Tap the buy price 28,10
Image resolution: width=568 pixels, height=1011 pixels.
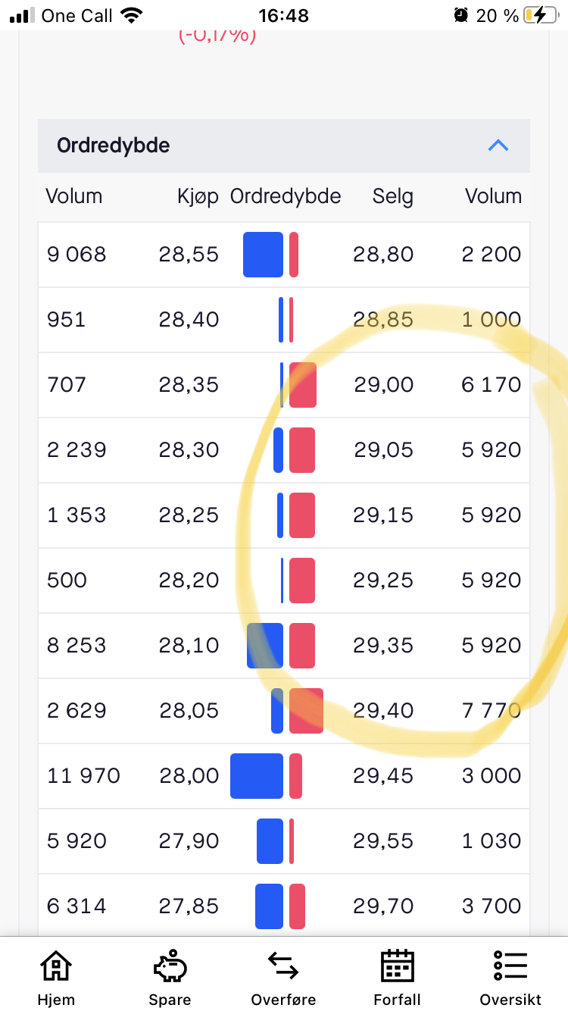pyautogui.click(x=189, y=646)
